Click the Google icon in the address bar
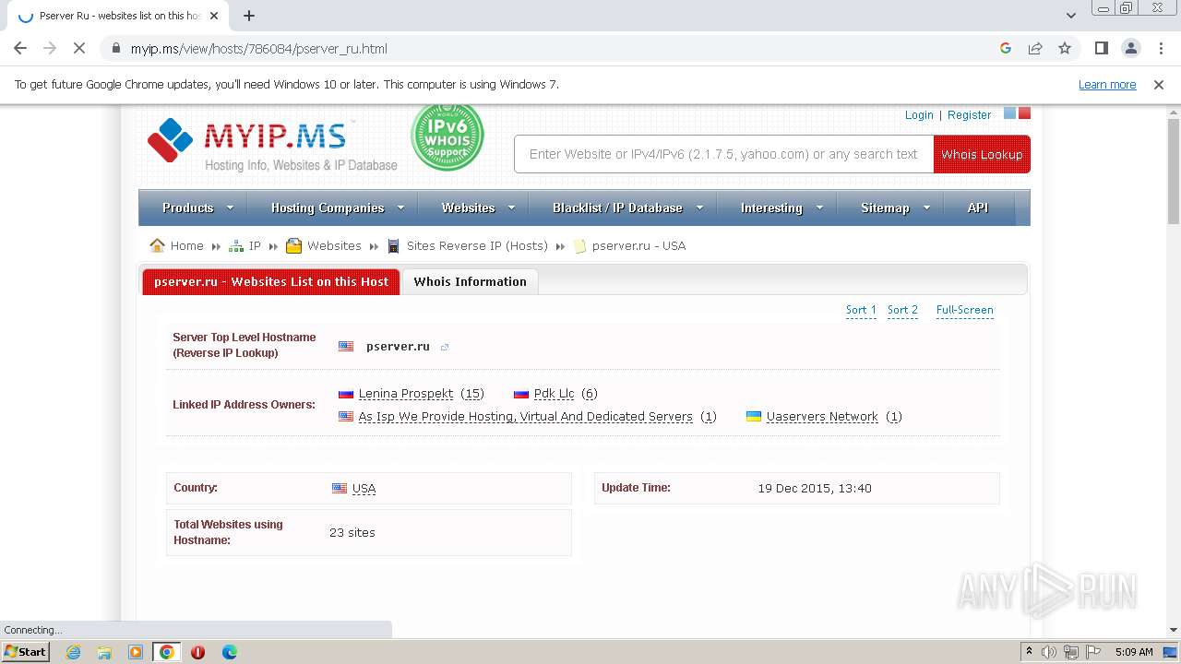The width and height of the screenshot is (1181, 664). pos(1006,48)
